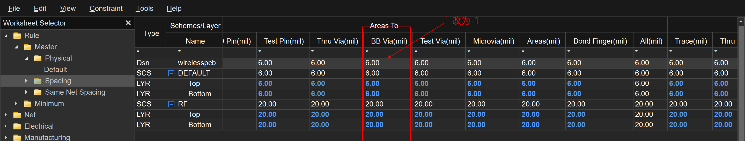Click the Net folder icon
This screenshot has height=141, width=745.
tap(17, 115)
